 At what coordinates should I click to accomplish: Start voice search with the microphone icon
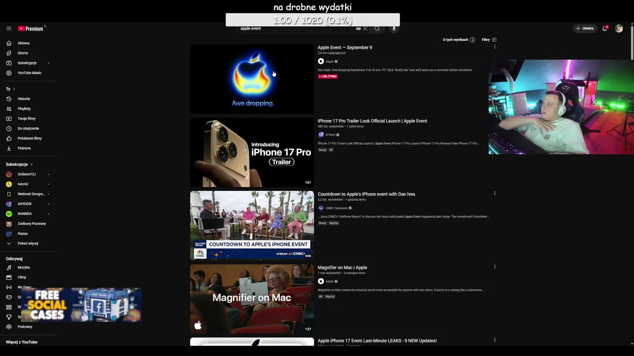click(x=394, y=29)
